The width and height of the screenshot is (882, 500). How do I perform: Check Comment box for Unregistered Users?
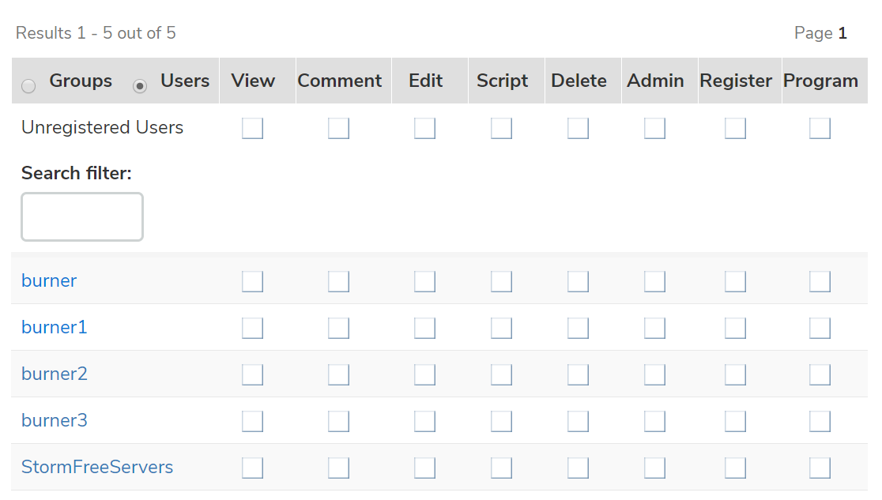338,128
